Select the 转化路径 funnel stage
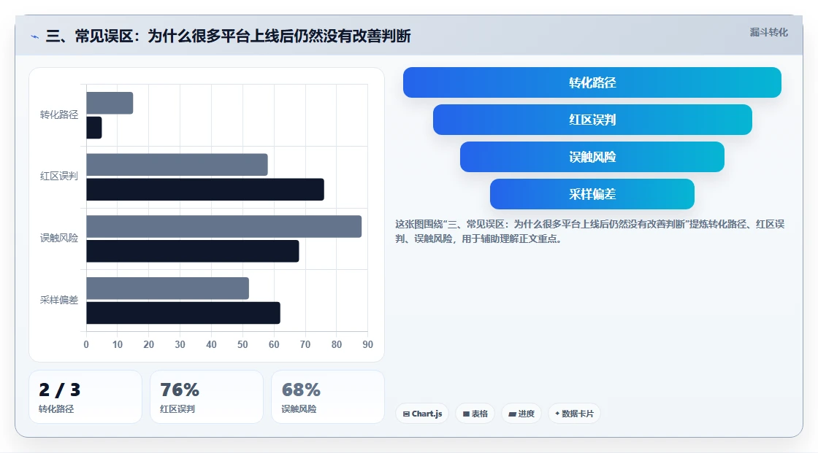Screen dimensions: 818x453 click(592, 82)
